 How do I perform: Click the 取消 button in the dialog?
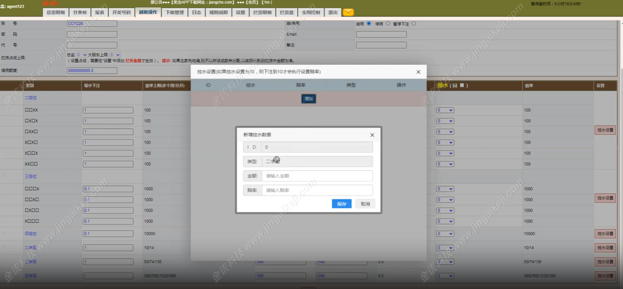365,204
